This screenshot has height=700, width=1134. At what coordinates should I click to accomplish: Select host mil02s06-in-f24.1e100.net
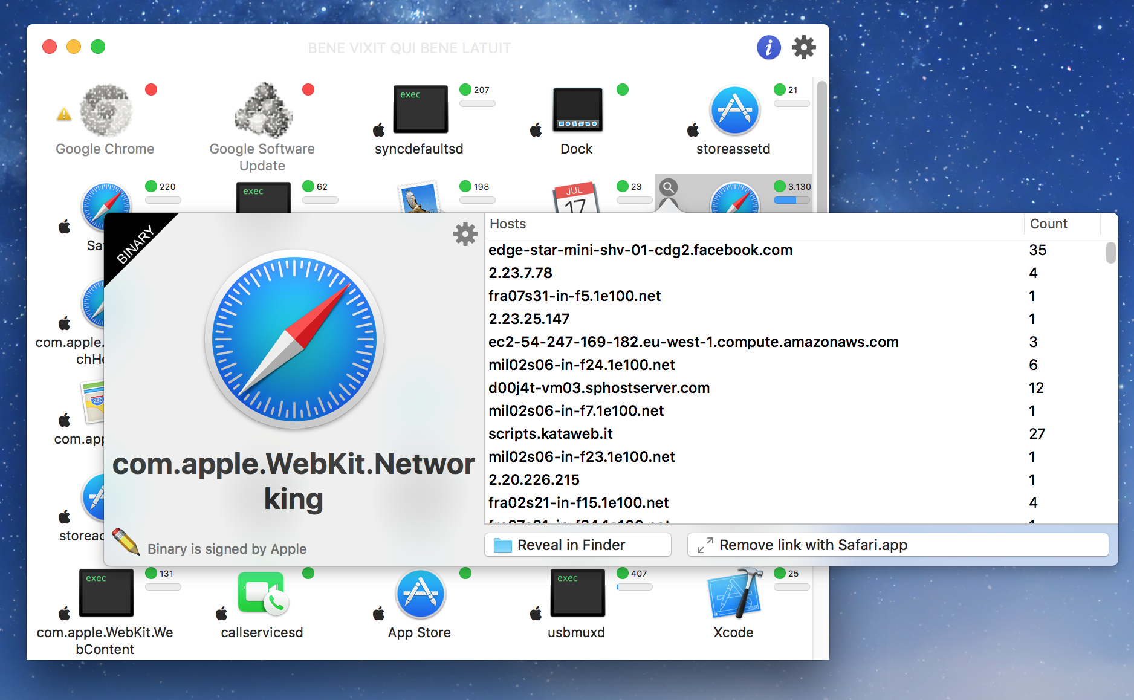[795, 365]
